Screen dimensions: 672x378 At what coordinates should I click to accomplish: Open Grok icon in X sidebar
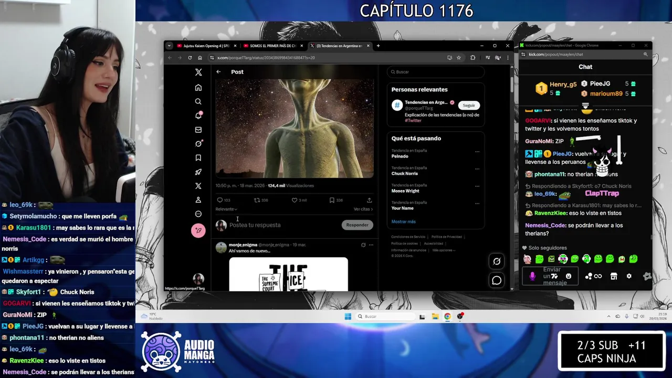(x=198, y=143)
